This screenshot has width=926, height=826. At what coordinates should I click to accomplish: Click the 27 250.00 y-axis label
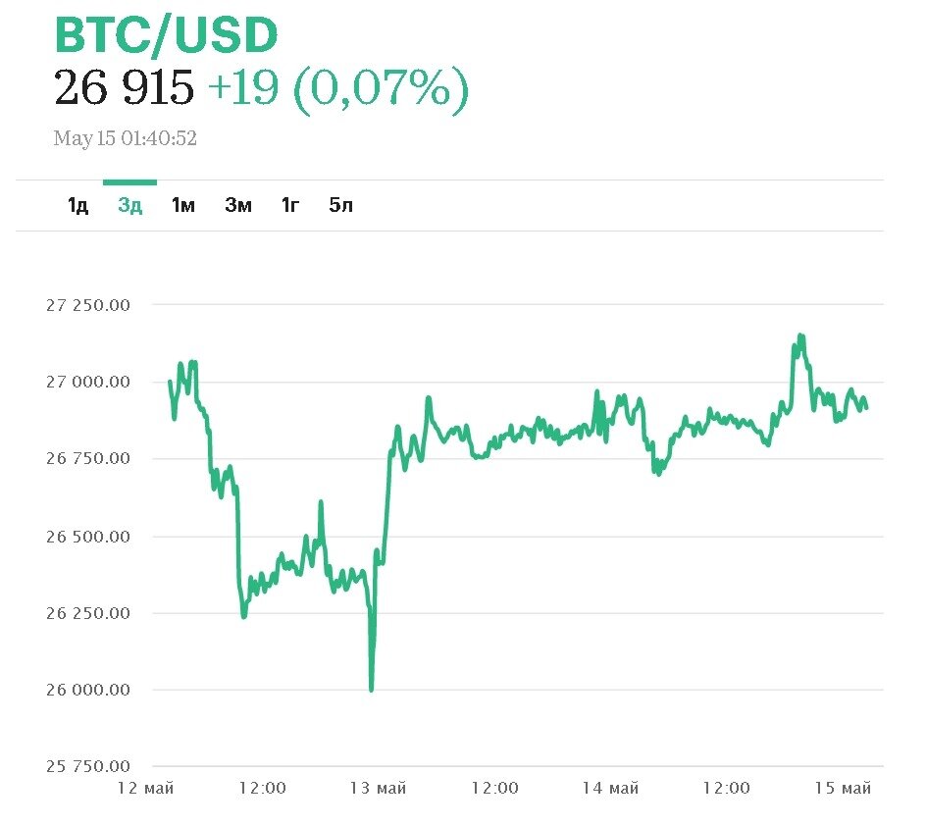click(x=88, y=304)
